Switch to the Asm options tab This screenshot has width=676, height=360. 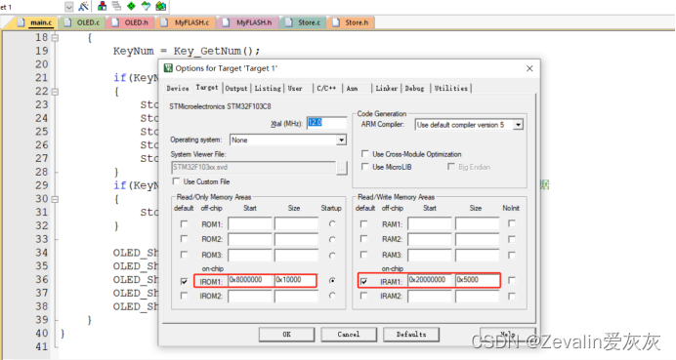[353, 88]
